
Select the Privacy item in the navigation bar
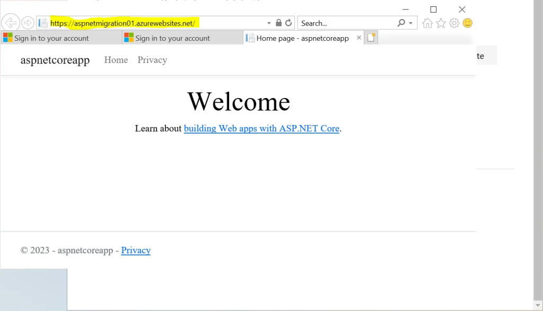[x=152, y=60]
